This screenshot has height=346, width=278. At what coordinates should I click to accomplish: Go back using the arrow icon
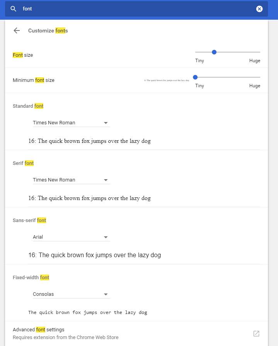(17, 31)
